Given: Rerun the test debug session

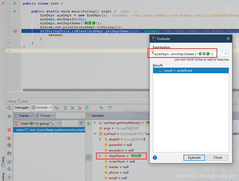Looking at the screenshot, I should point(9,108).
